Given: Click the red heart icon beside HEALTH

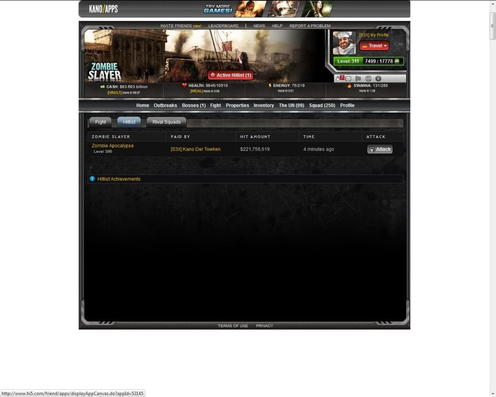Looking at the screenshot, I should [x=185, y=85].
